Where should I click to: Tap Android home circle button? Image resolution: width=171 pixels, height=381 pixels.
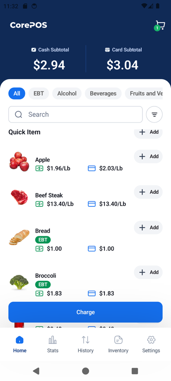click(85, 371)
